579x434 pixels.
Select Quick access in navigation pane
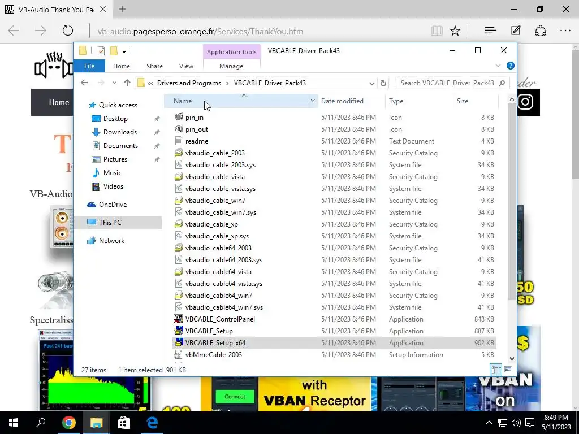coord(118,105)
